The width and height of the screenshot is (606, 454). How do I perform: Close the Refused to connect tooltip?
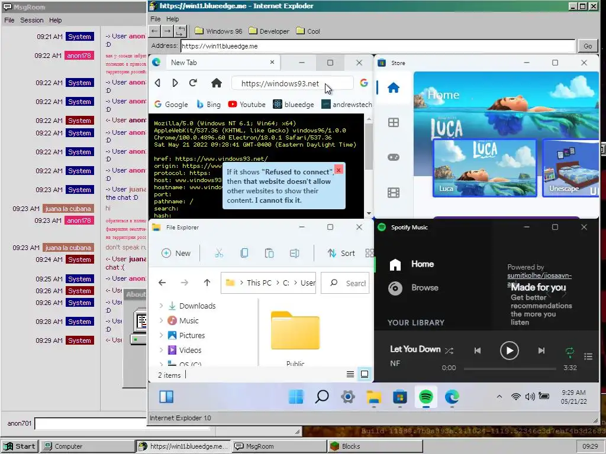click(339, 170)
